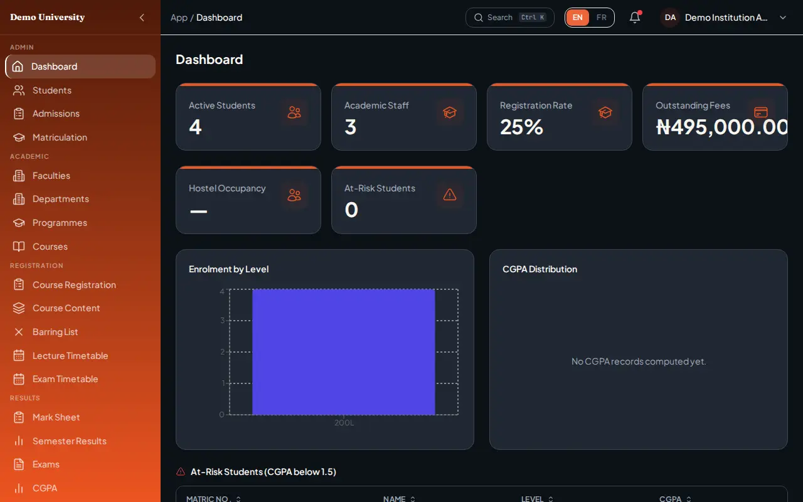
Task: Click the DA avatar
Action: (x=671, y=18)
